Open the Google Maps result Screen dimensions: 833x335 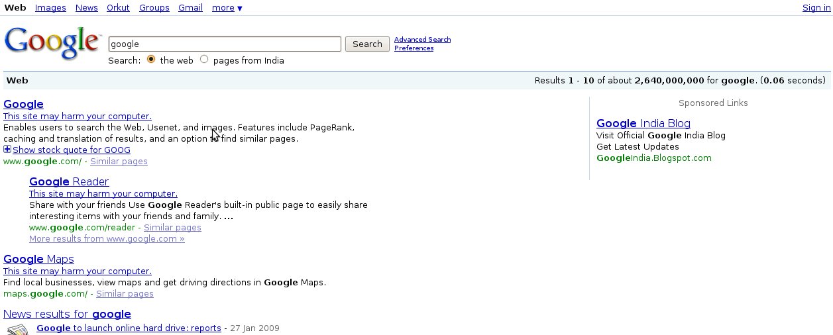coord(38,259)
